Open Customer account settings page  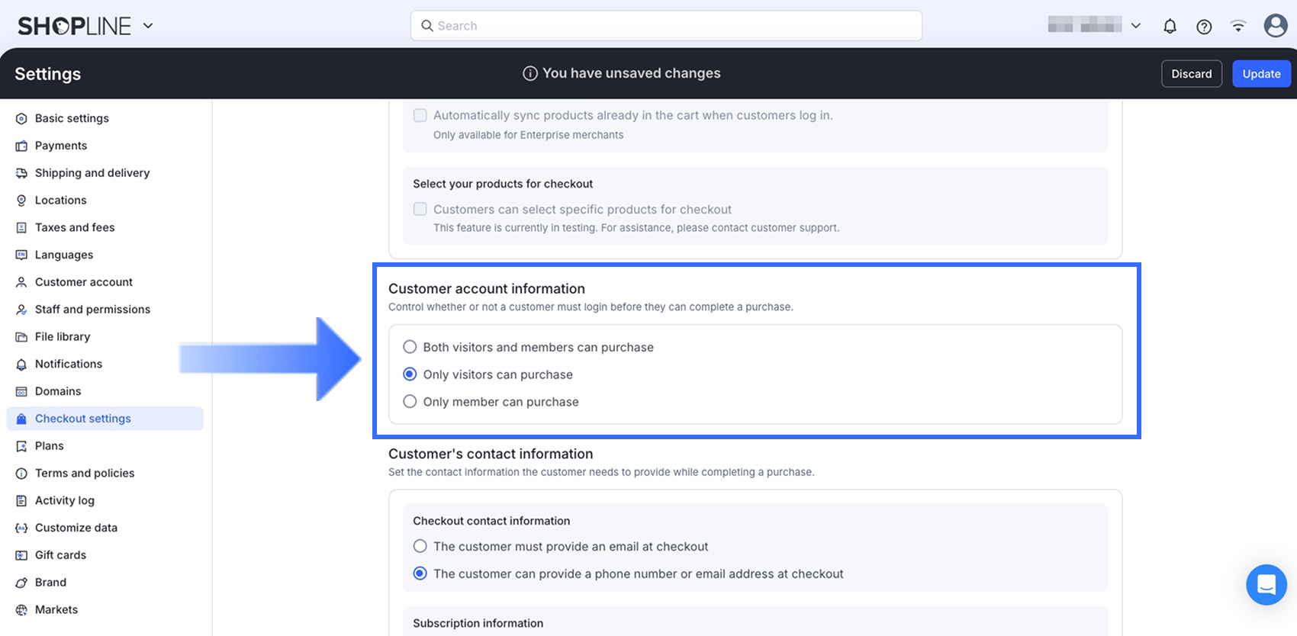(x=83, y=282)
